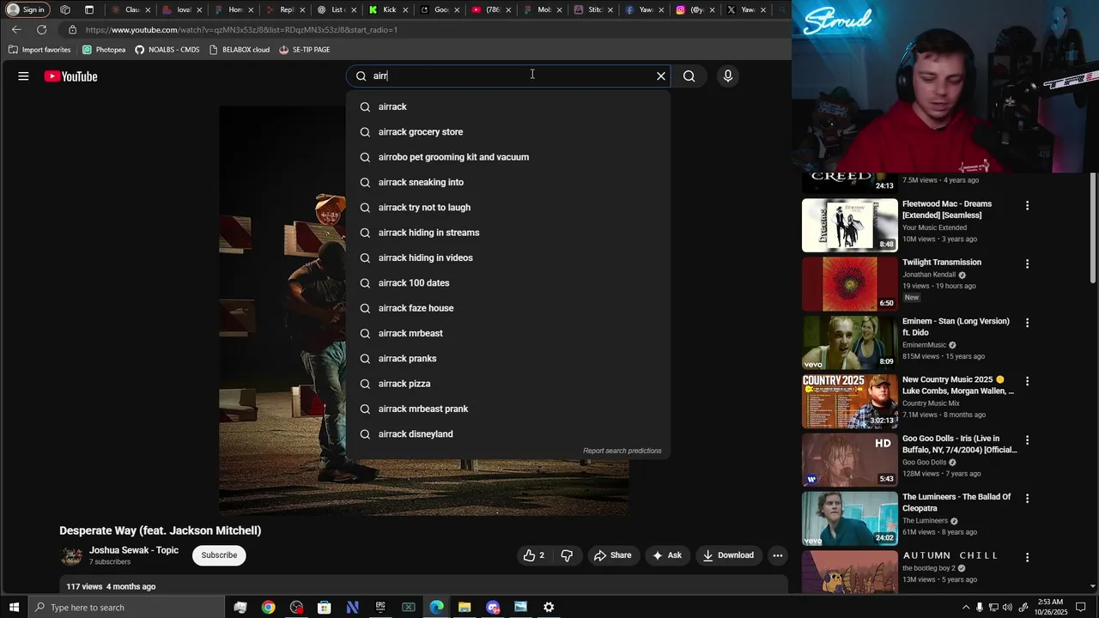This screenshot has width=1099, height=618.
Task: Pick the 'airrack pranks' suggestion
Action: pyautogui.click(x=508, y=359)
